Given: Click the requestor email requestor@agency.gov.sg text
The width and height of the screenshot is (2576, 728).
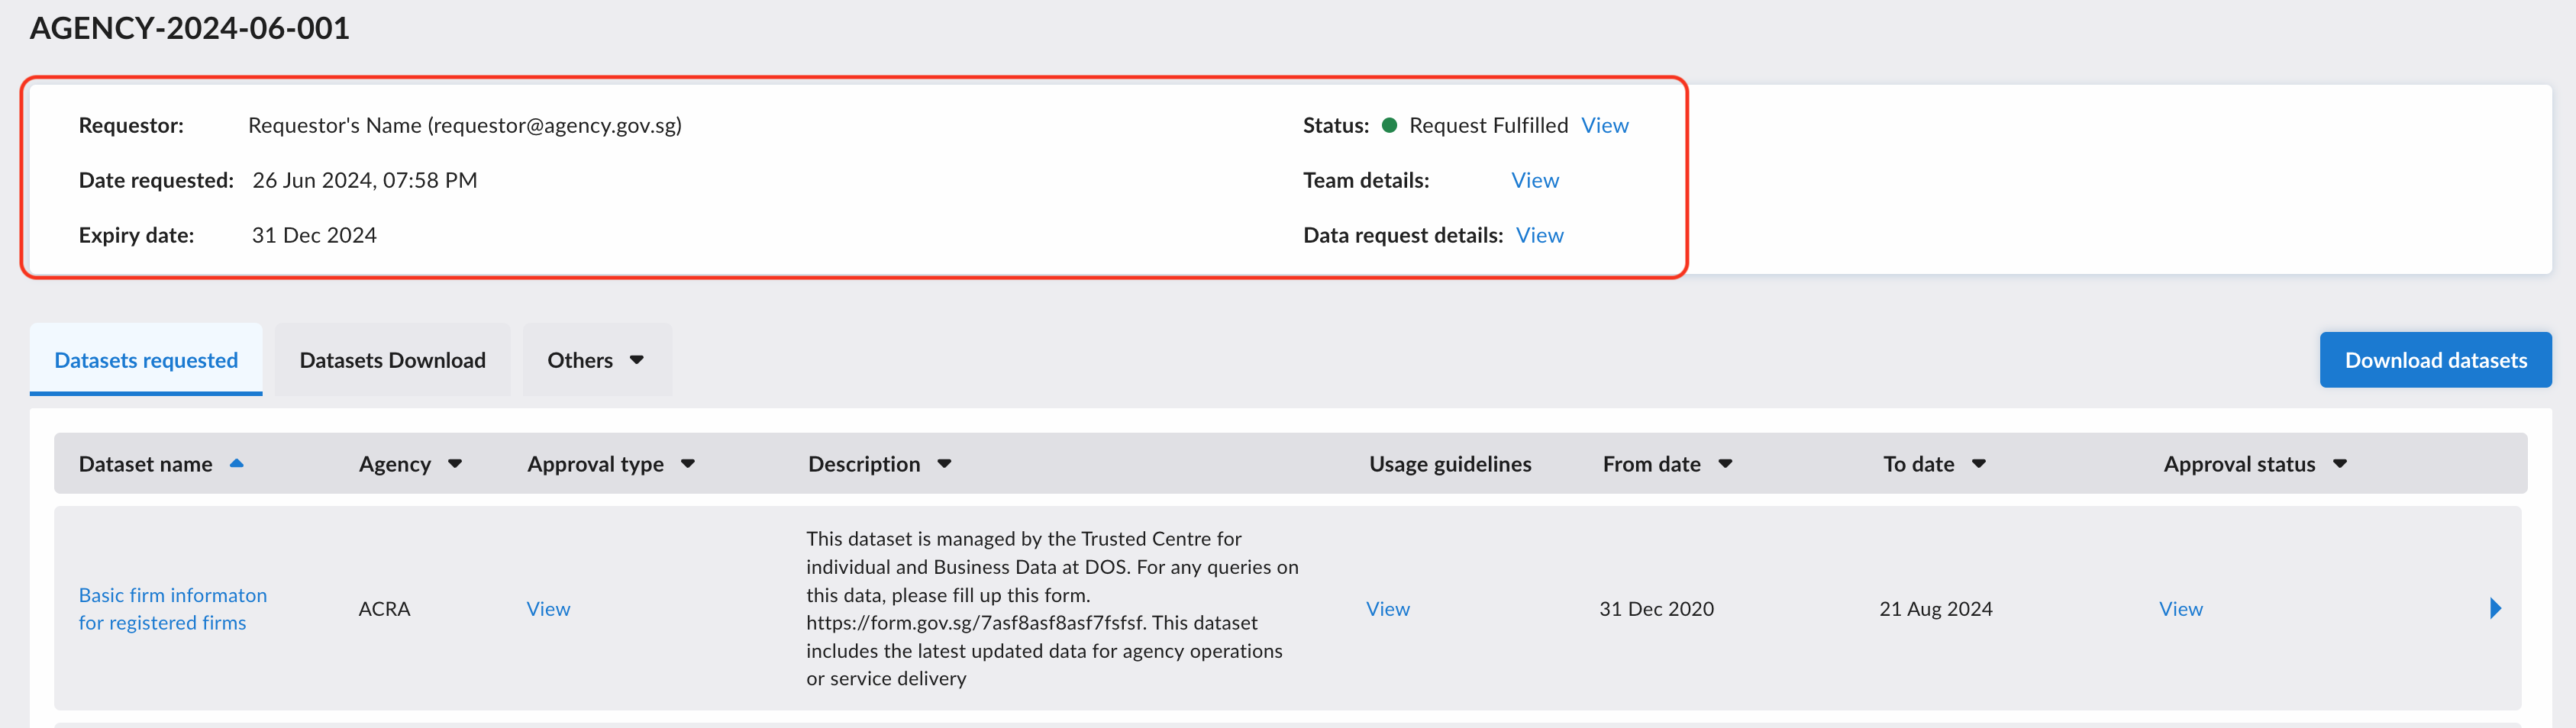Looking at the screenshot, I should point(555,125).
